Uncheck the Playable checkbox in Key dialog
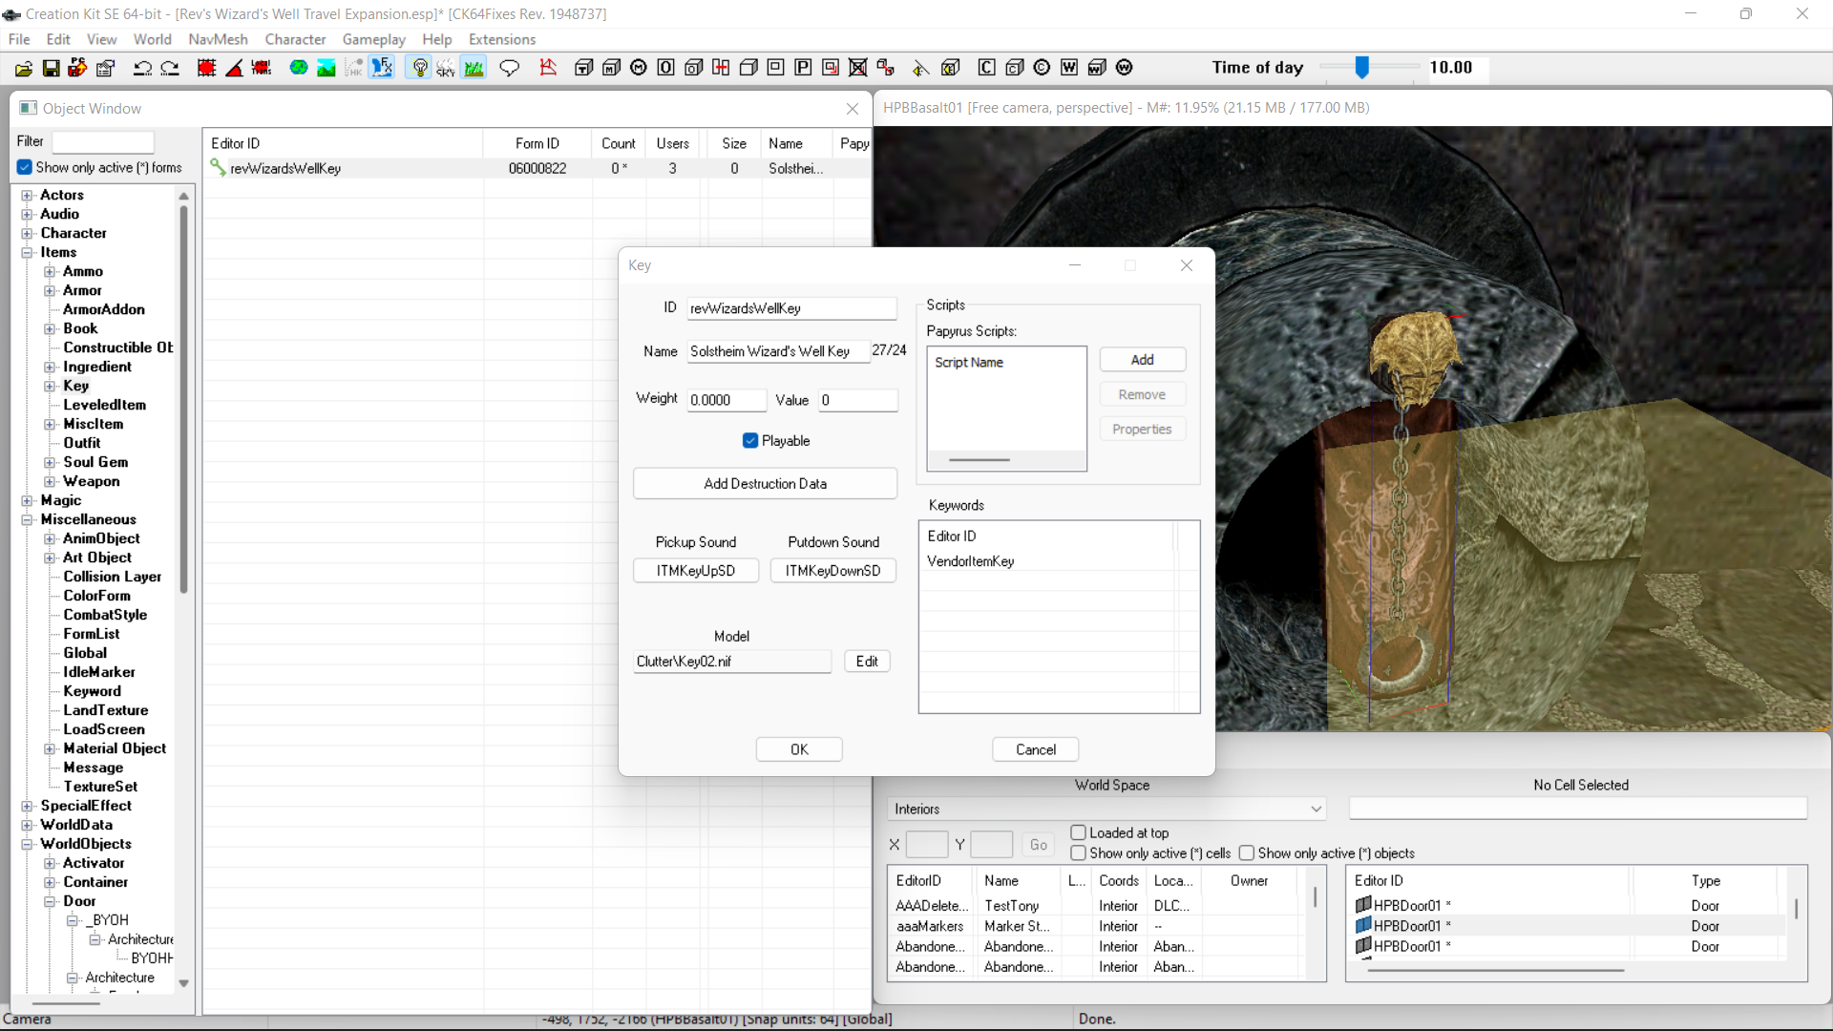Screen dimensions: 1833x1031 (x=750, y=441)
